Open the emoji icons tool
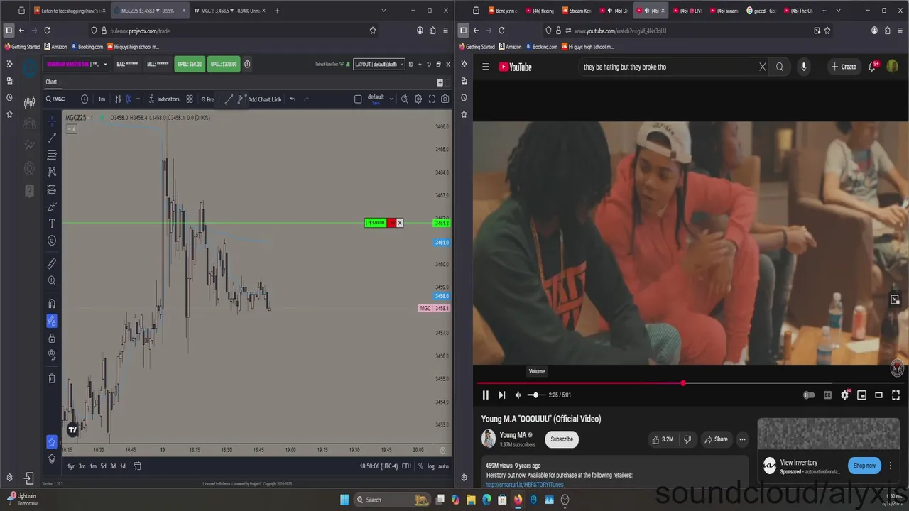The width and height of the screenshot is (909, 511). pos(52,241)
